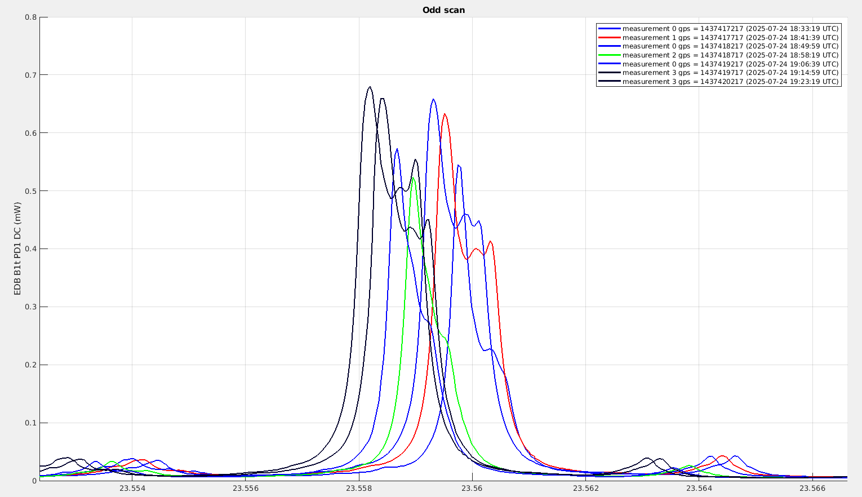Click legend entry 'measurement 1 gps = 1437417717'
This screenshot has width=862, height=497.
(x=718, y=37)
